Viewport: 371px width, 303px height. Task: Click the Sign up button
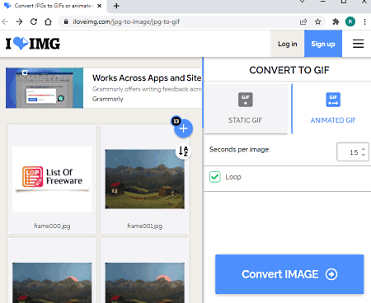[x=323, y=44]
